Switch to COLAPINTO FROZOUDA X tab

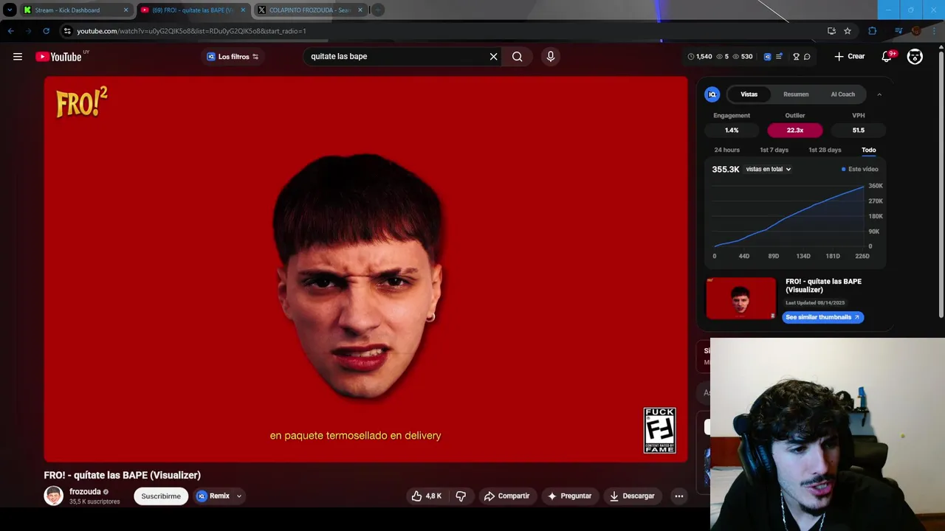point(310,10)
